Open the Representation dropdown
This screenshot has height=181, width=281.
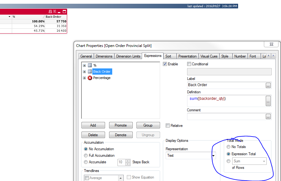pos(214,155)
